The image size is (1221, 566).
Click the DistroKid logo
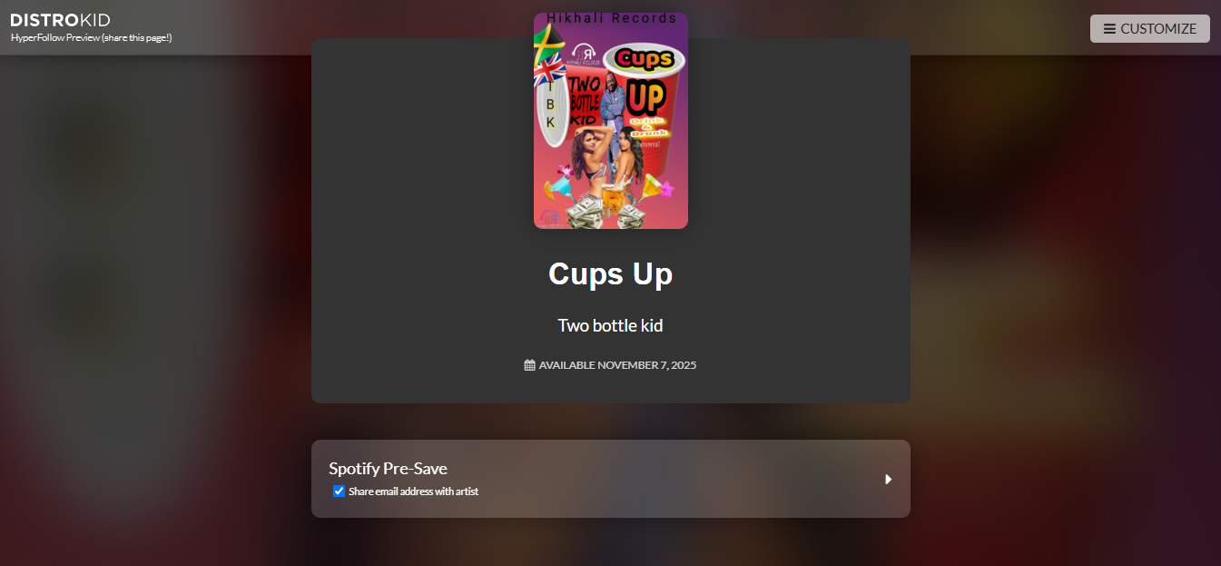(60, 20)
